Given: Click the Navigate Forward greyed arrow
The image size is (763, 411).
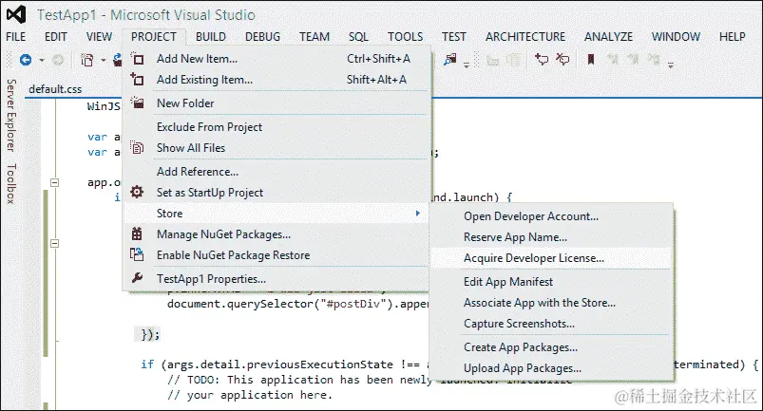Looking at the screenshot, I should (57, 60).
